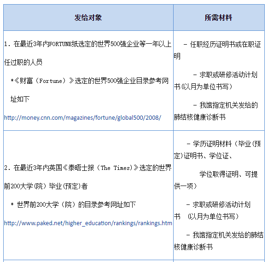
Task: Click the 《财富（Fortune）》 reference note line
Action: point(89,81)
